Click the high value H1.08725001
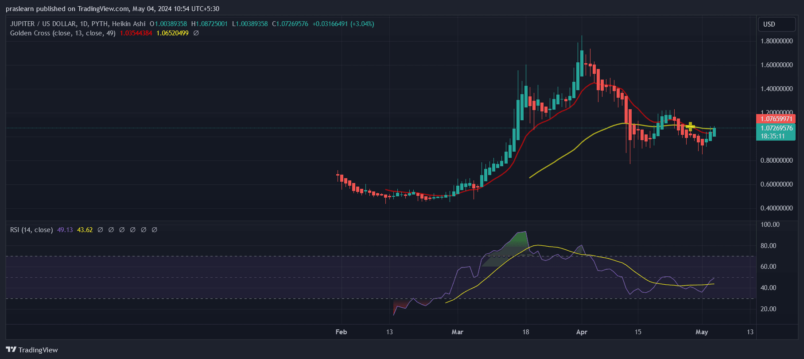804x359 pixels. click(210, 24)
